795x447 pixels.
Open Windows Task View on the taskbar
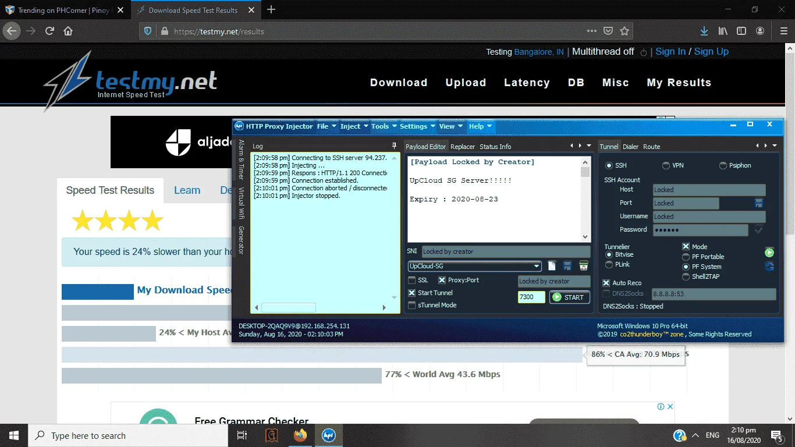[242, 435]
